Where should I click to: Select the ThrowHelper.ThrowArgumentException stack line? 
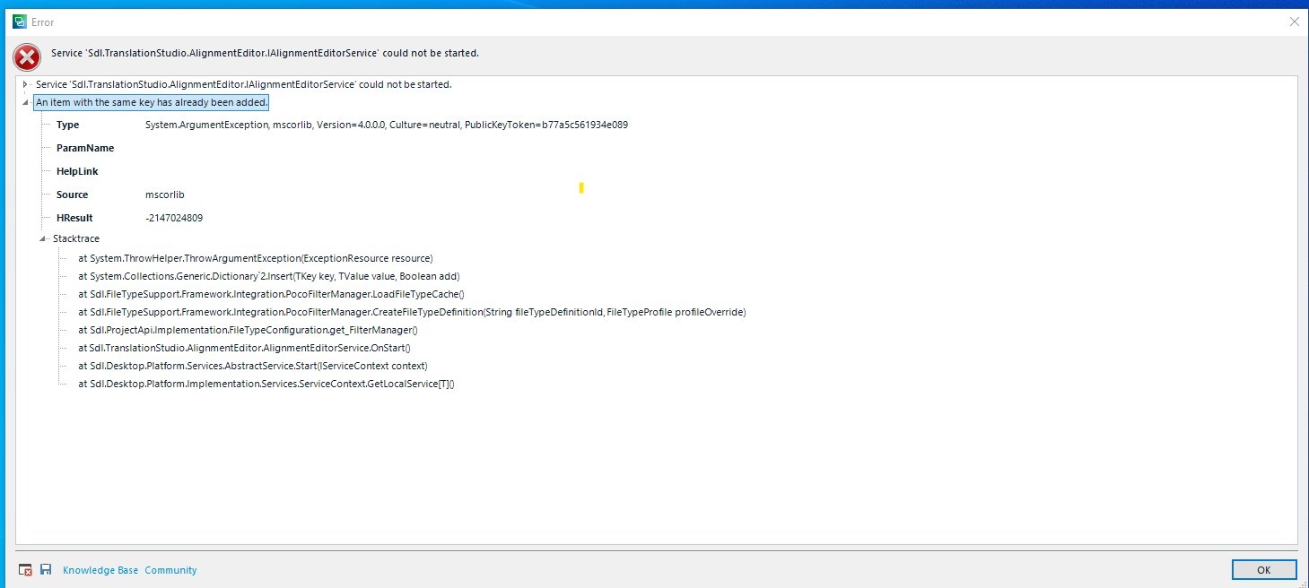point(256,258)
